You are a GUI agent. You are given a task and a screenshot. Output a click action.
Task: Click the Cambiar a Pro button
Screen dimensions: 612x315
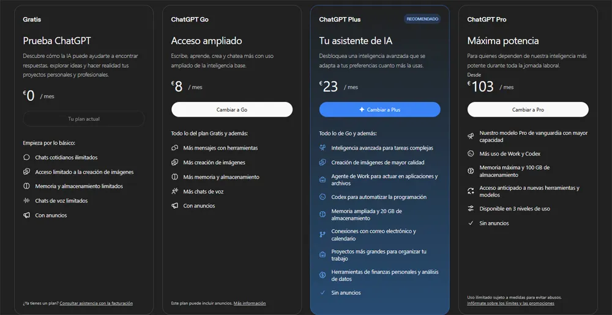point(528,109)
